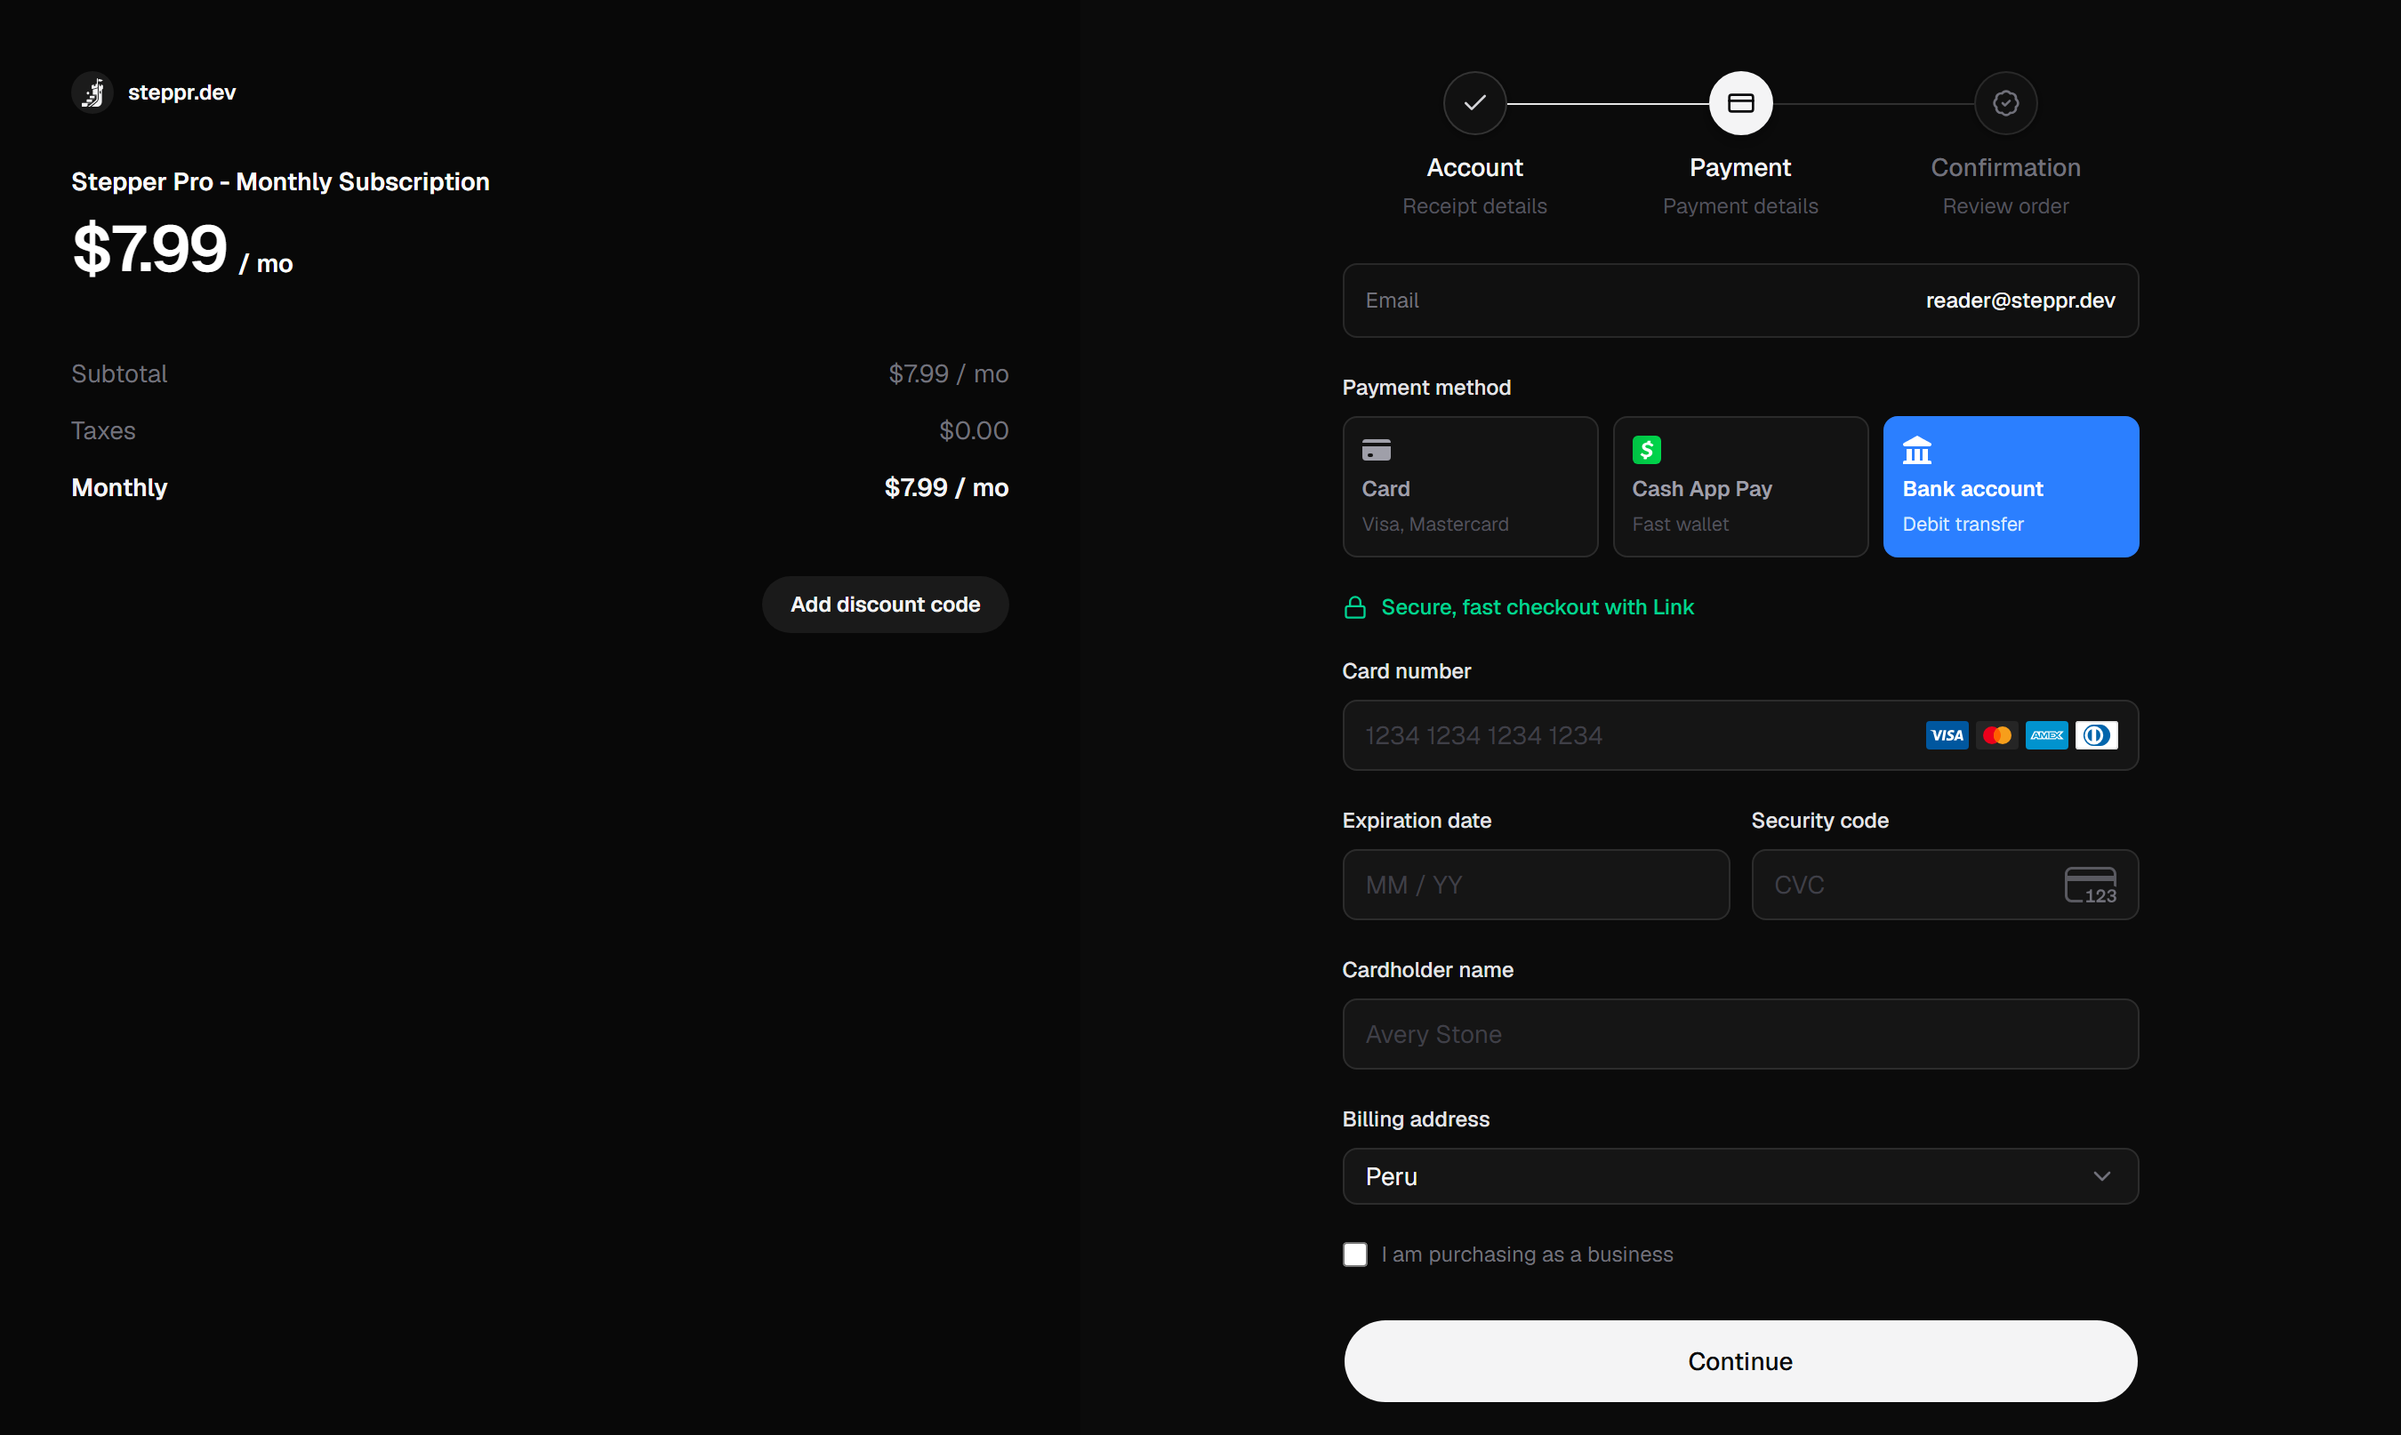The width and height of the screenshot is (2401, 1435).
Task: Click the Email field showing reader@steppr.dev
Action: tap(1740, 301)
